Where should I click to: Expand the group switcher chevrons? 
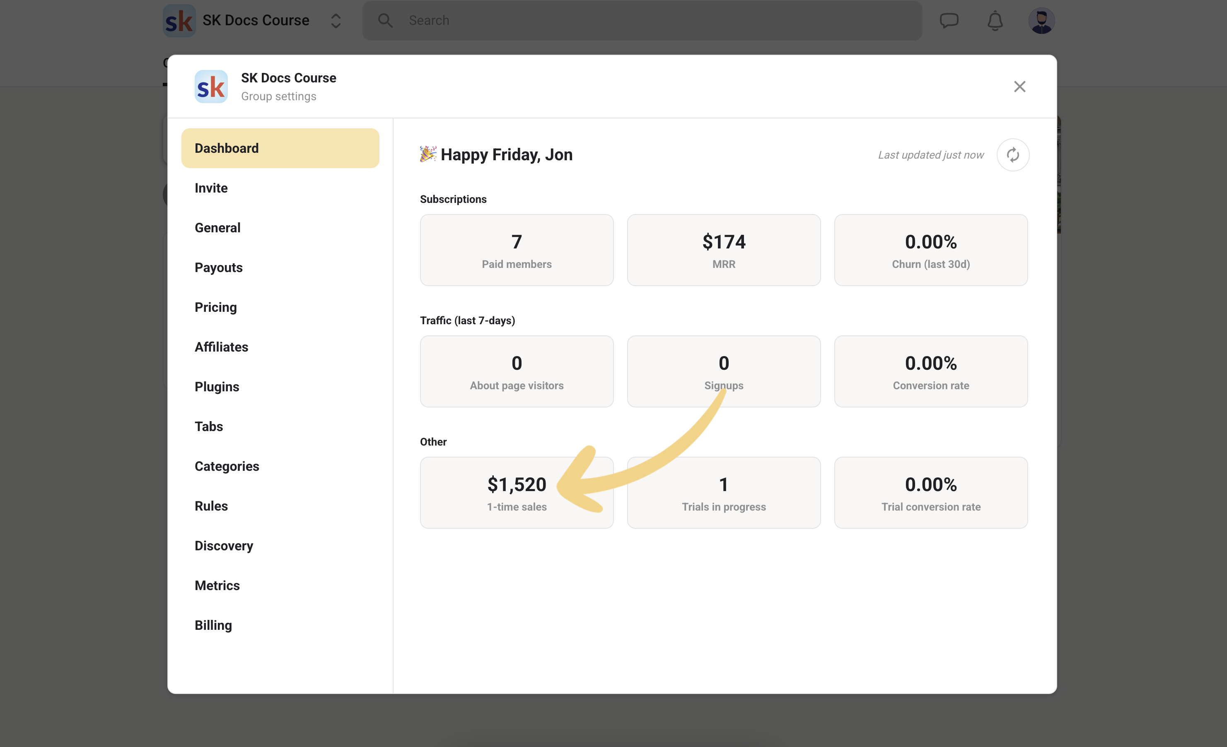[336, 20]
